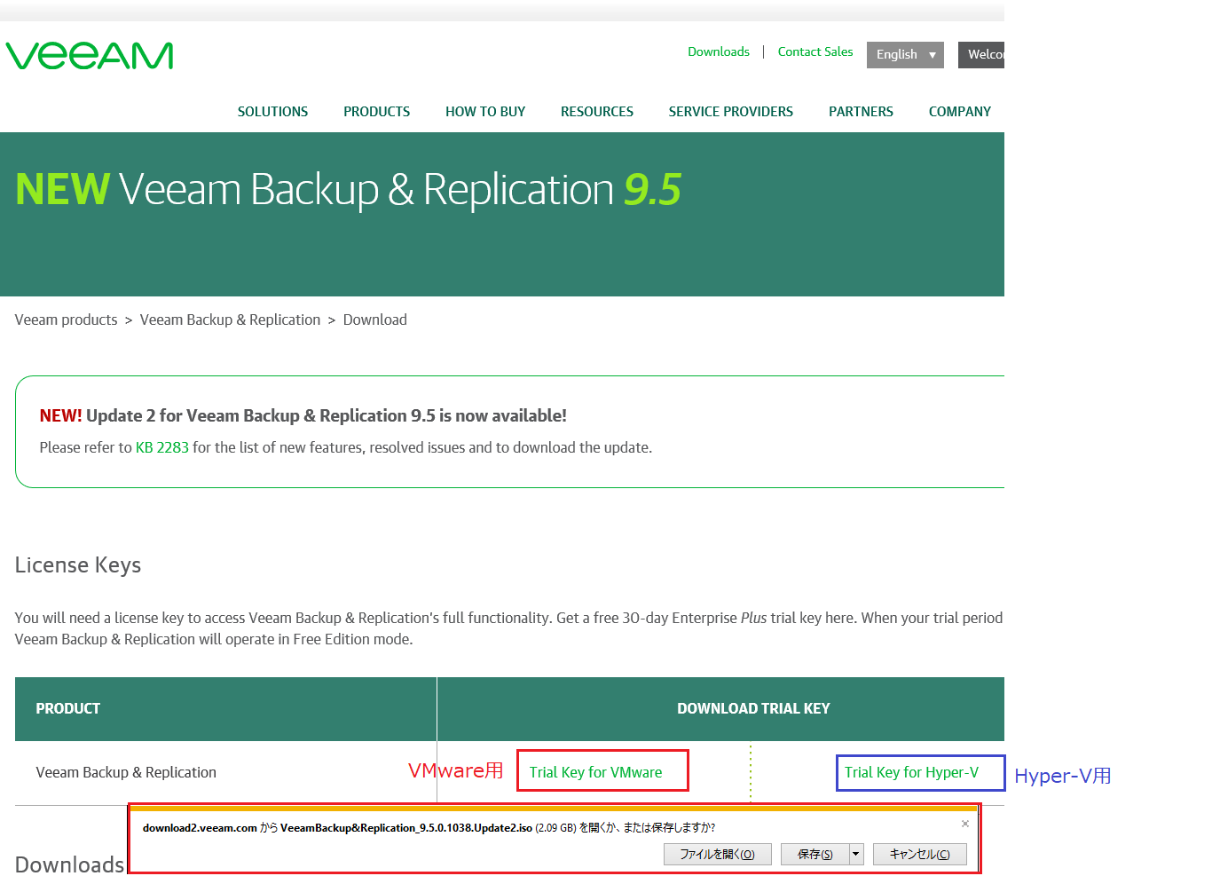Open the Welcome account button
Viewport: 1212px width, 876px height.
click(x=981, y=54)
